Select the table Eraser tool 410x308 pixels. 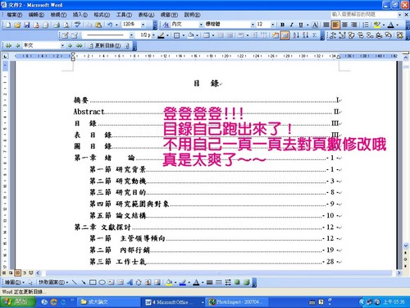pyautogui.click(x=75, y=35)
